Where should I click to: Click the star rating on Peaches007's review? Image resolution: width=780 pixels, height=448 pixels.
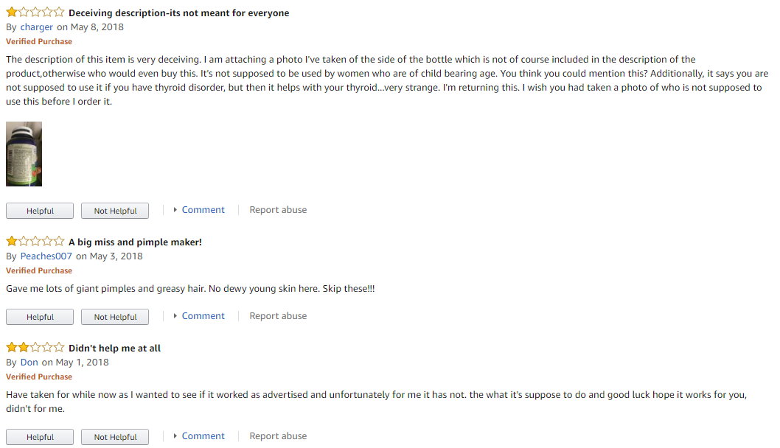coord(35,241)
